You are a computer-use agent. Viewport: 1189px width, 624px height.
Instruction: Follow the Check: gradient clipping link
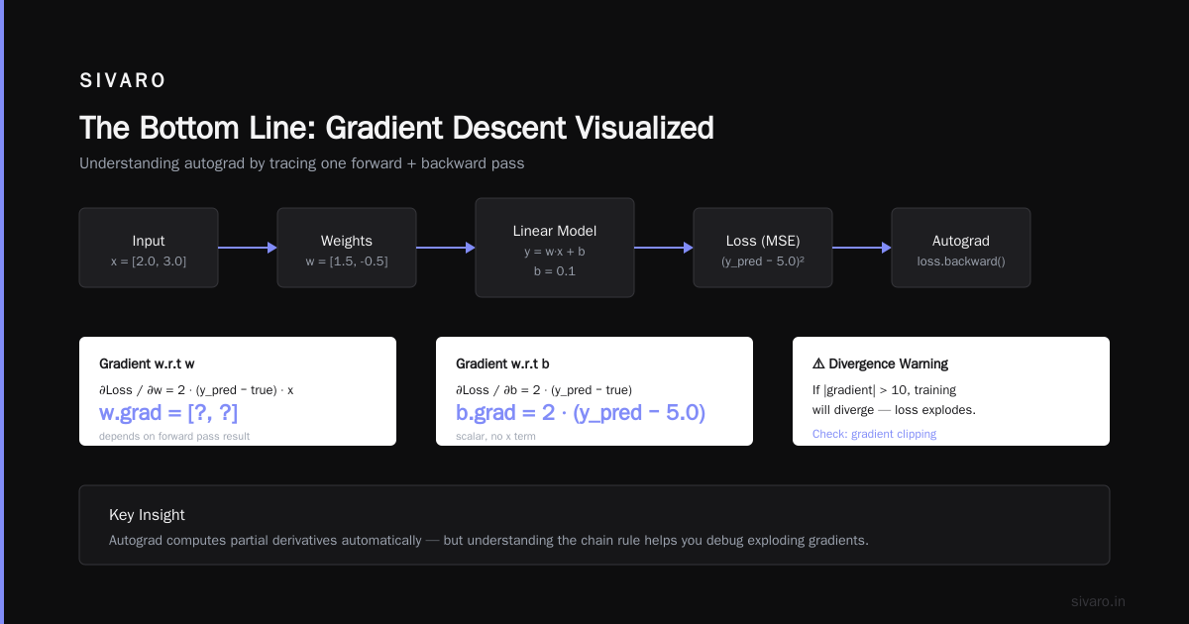pyautogui.click(x=874, y=434)
